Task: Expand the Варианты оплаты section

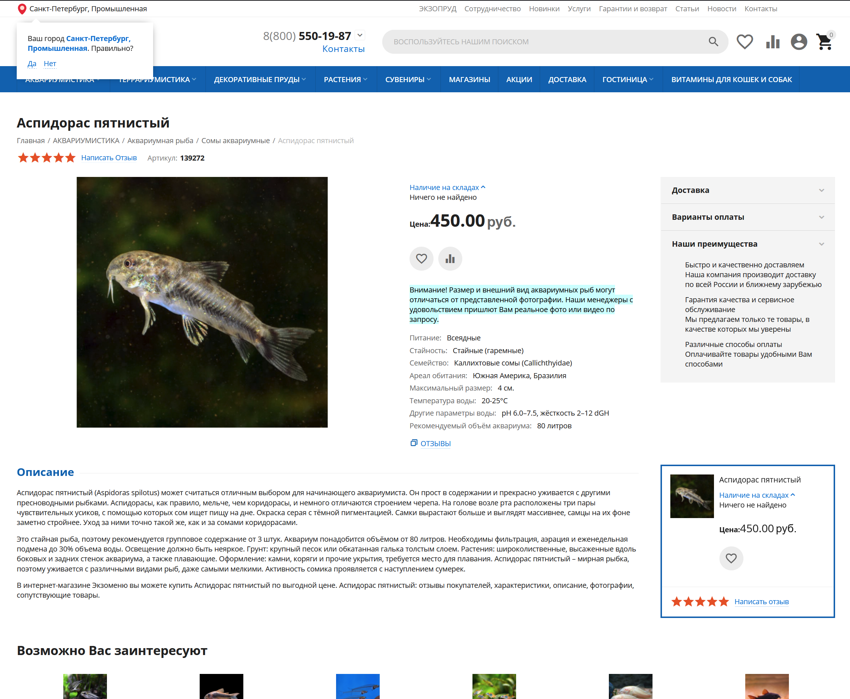Action: (x=747, y=217)
